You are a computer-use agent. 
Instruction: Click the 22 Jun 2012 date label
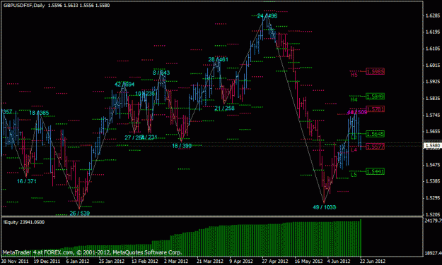(x=373, y=261)
